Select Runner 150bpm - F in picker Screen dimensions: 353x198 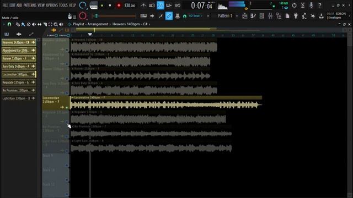tap(19, 58)
